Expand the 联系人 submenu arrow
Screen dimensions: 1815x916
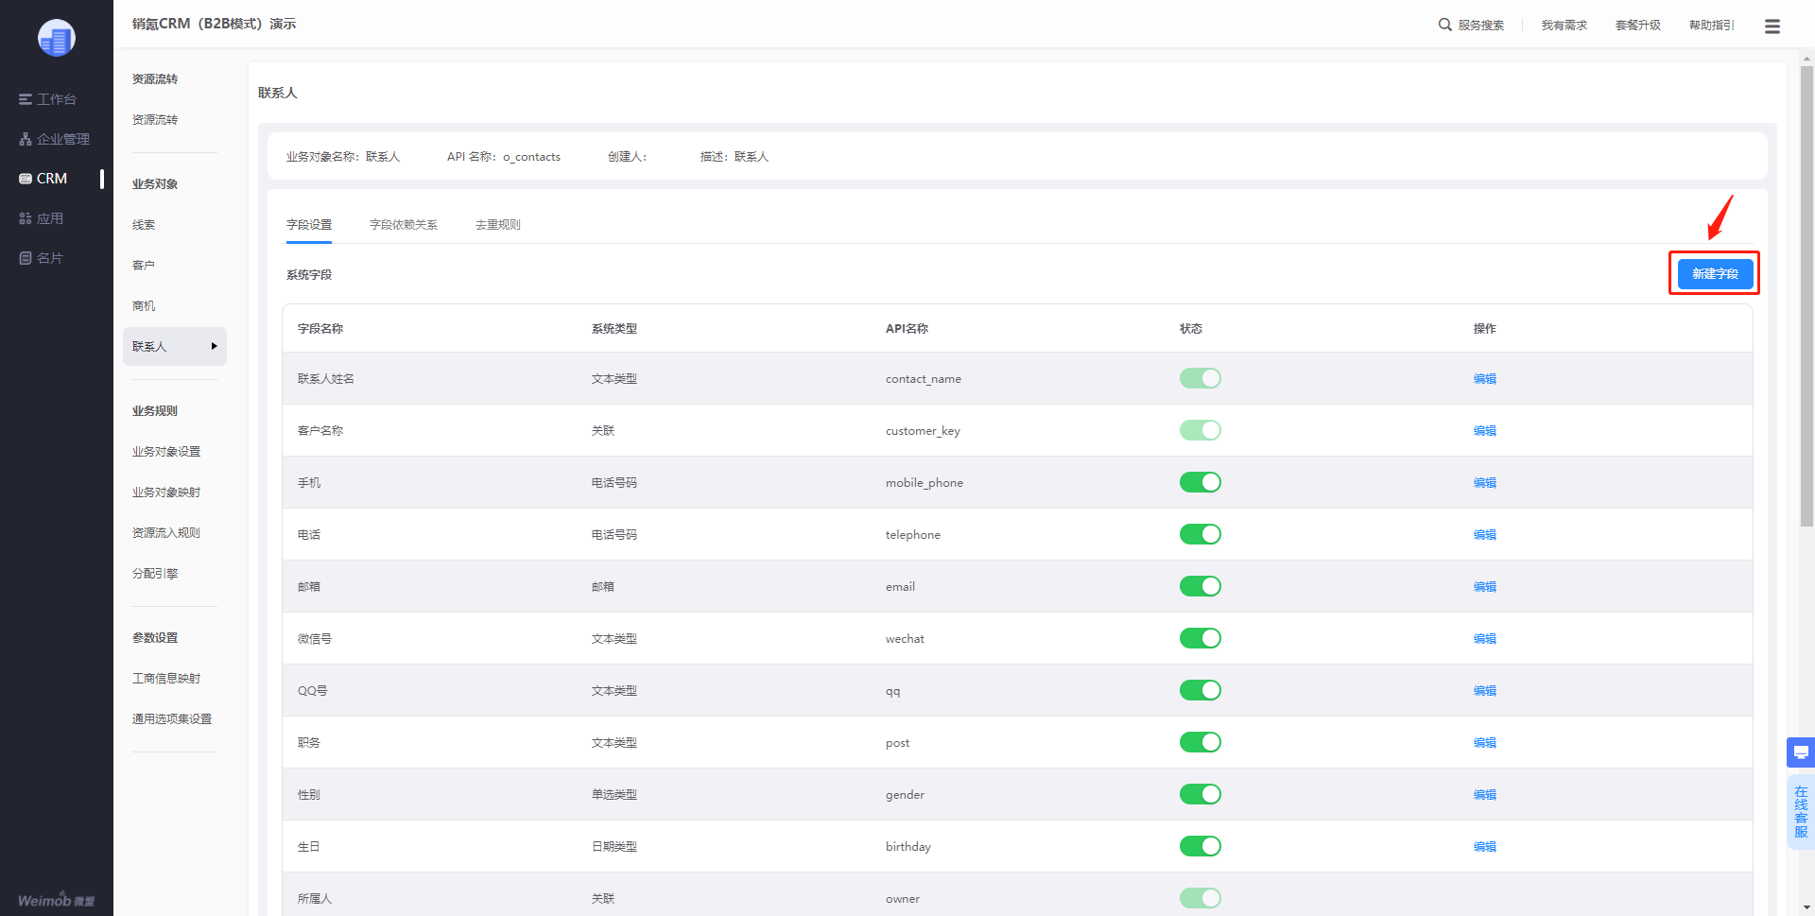coord(215,347)
